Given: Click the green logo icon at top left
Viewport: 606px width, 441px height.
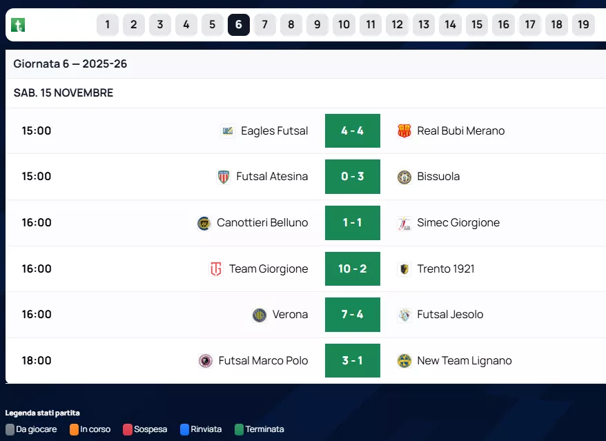Looking at the screenshot, I should (19, 26).
